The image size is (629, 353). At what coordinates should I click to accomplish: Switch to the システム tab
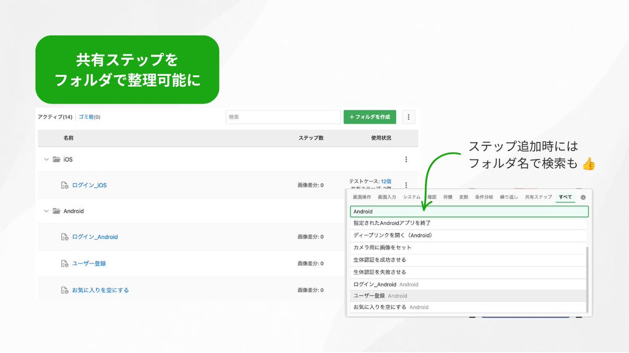411,197
